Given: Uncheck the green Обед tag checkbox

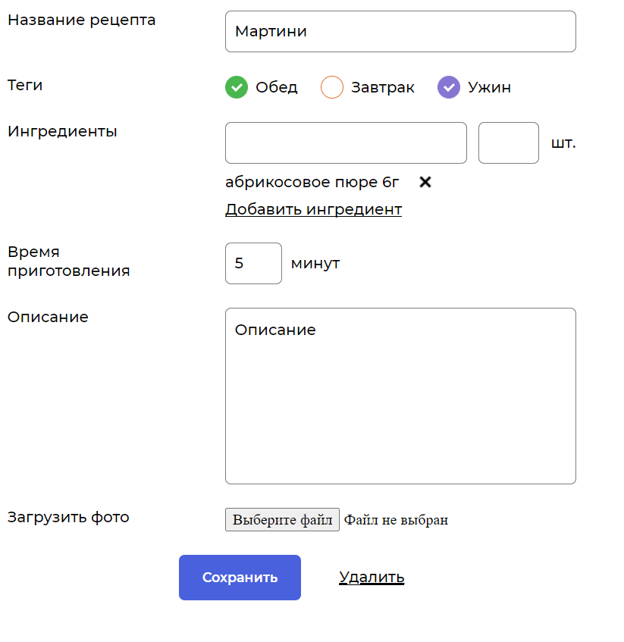Looking at the screenshot, I should pos(237,87).
